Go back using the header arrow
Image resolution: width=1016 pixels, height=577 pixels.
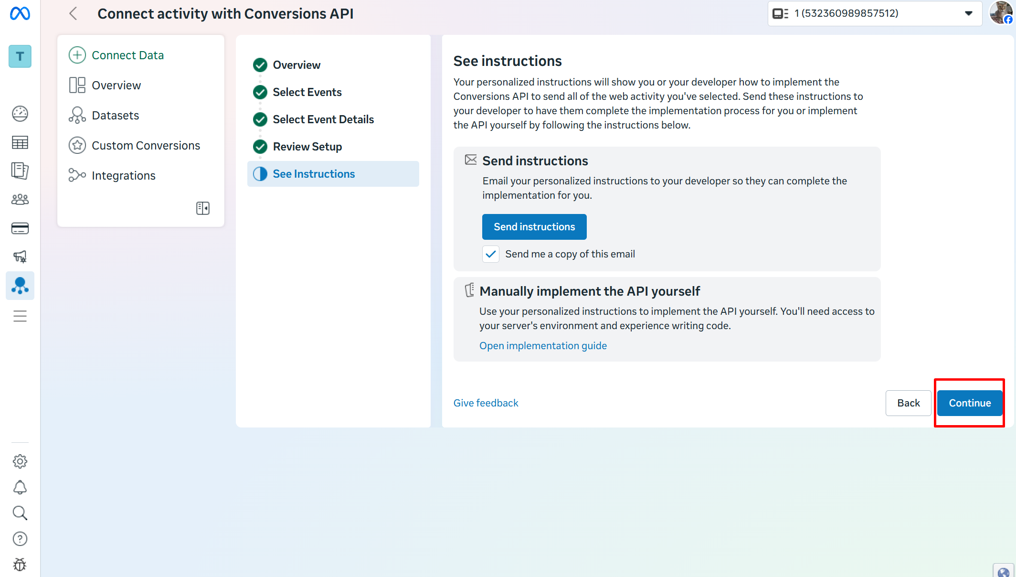point(73,14)
